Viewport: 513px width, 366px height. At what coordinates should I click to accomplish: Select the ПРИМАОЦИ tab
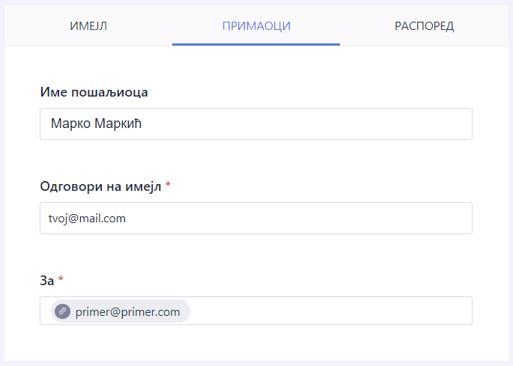point(256,26)
